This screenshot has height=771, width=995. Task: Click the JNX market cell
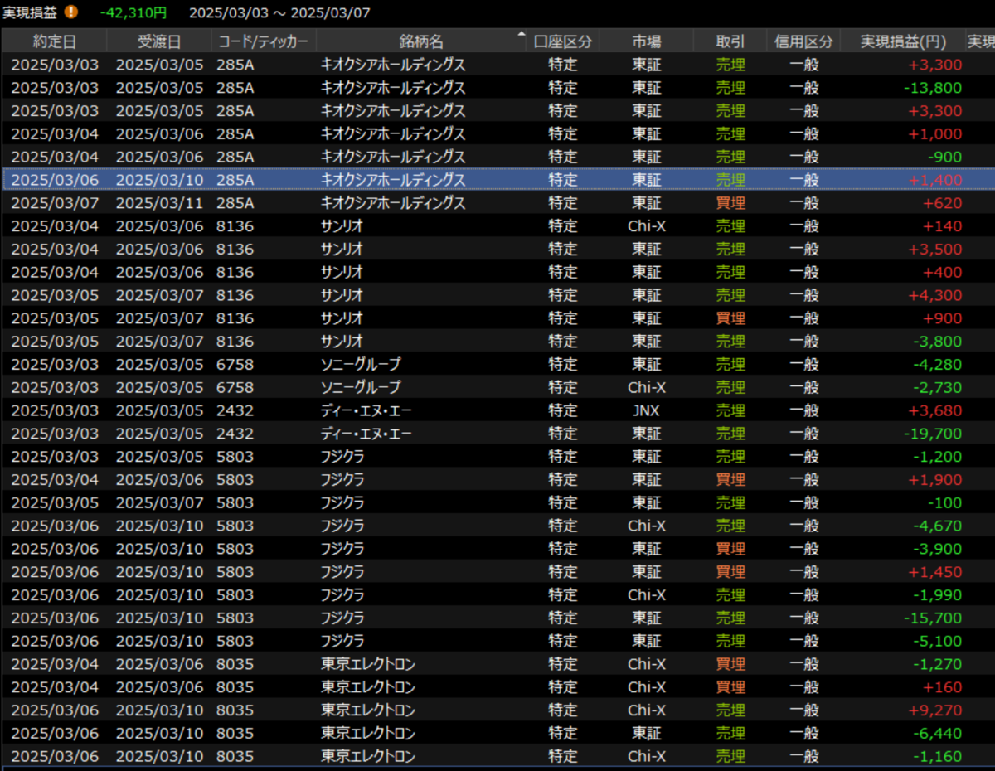tap(647, 410)
